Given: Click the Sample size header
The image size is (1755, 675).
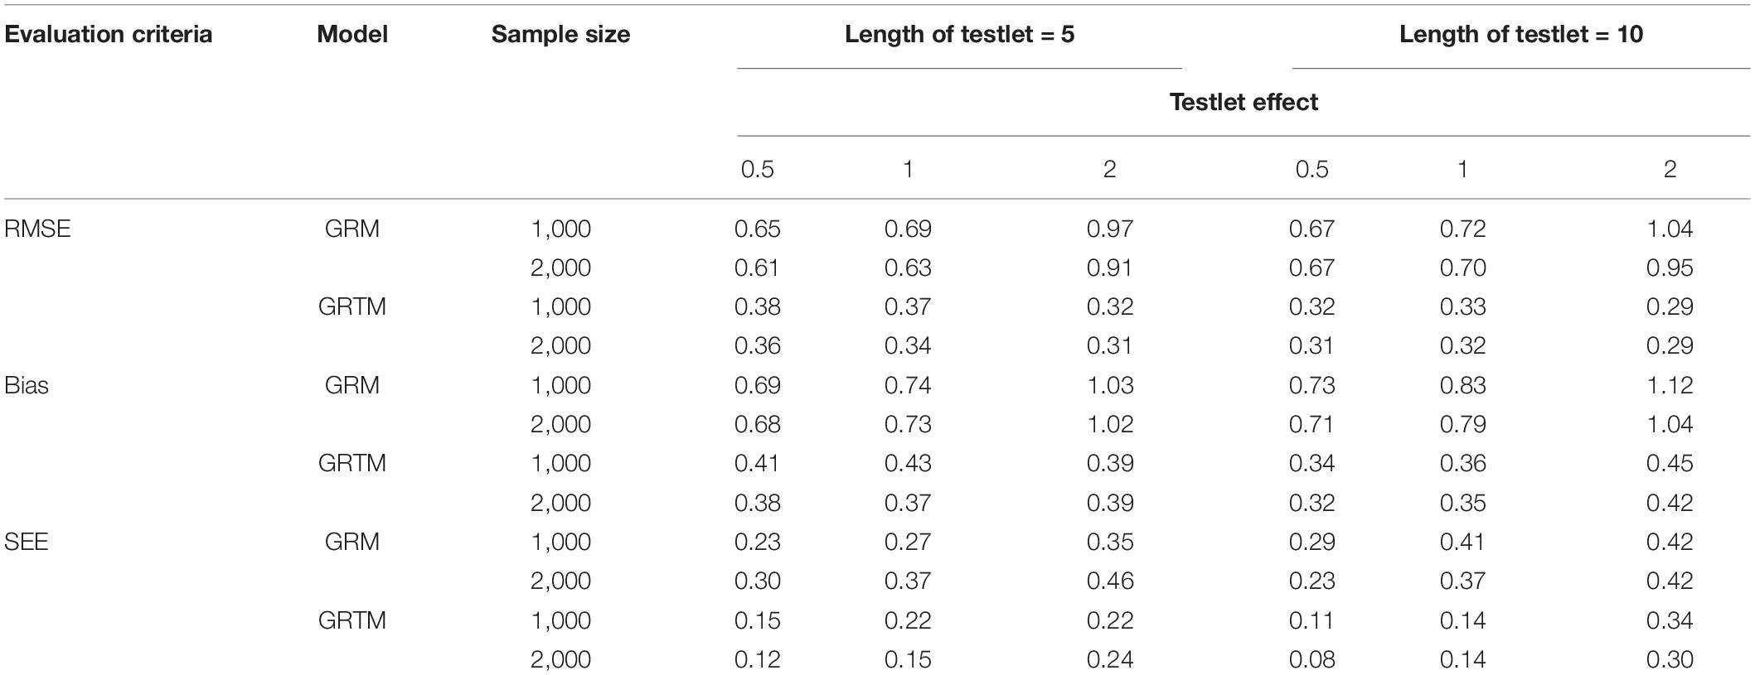Looking at the screenshot, I should [x=560, y=34].
